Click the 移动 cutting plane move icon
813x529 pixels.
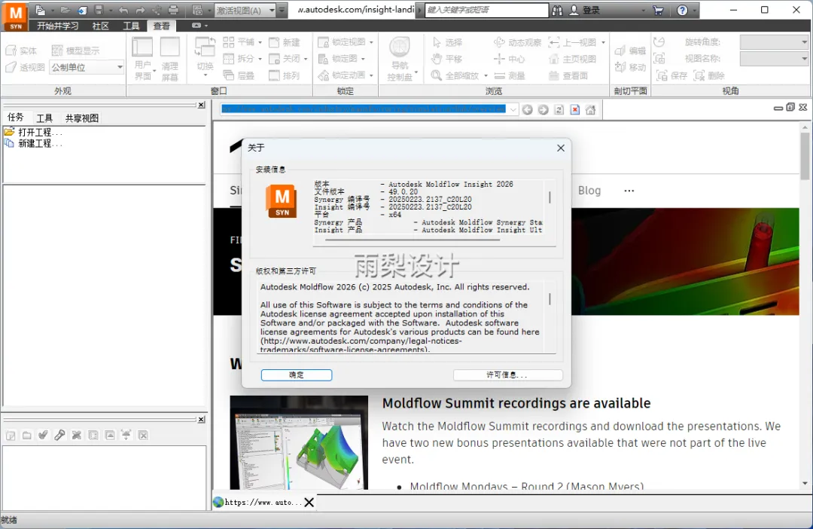(630, 67)
